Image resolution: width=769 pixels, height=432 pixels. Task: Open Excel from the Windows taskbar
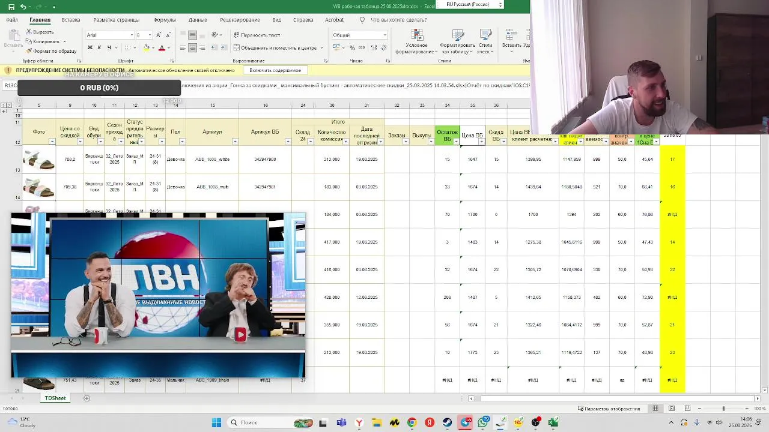coord(553,422)
